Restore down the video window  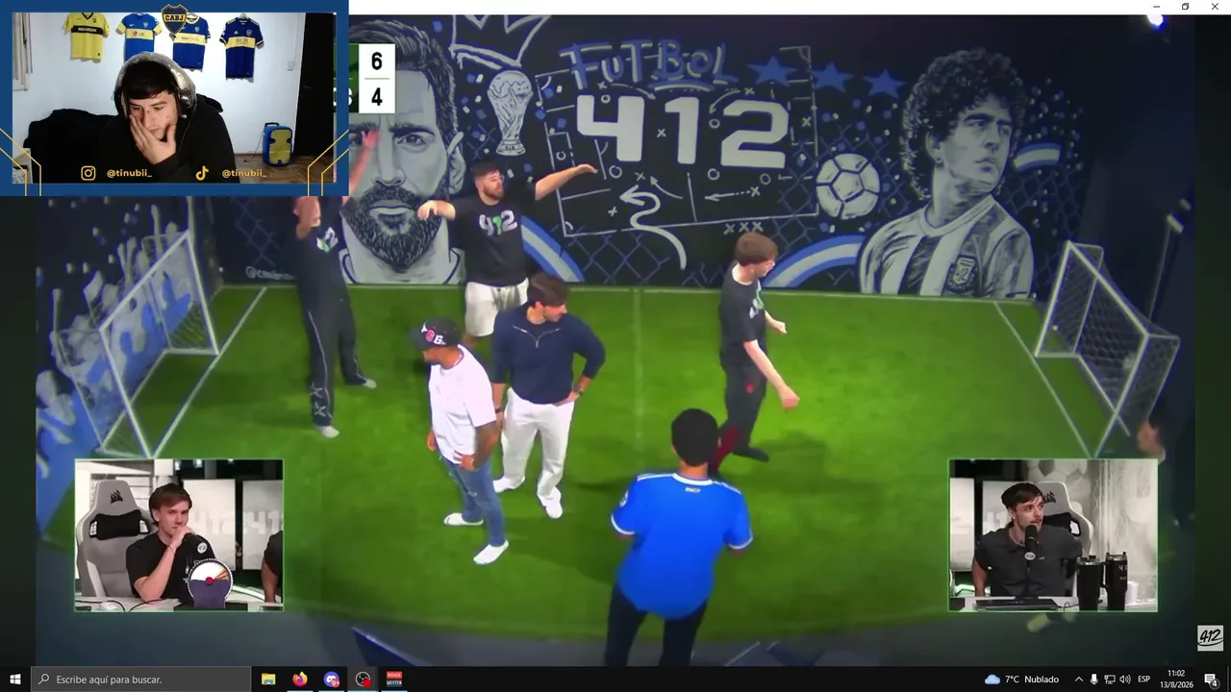[x=1185, y=7]
